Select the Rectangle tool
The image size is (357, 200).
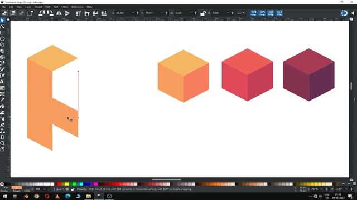2,33
